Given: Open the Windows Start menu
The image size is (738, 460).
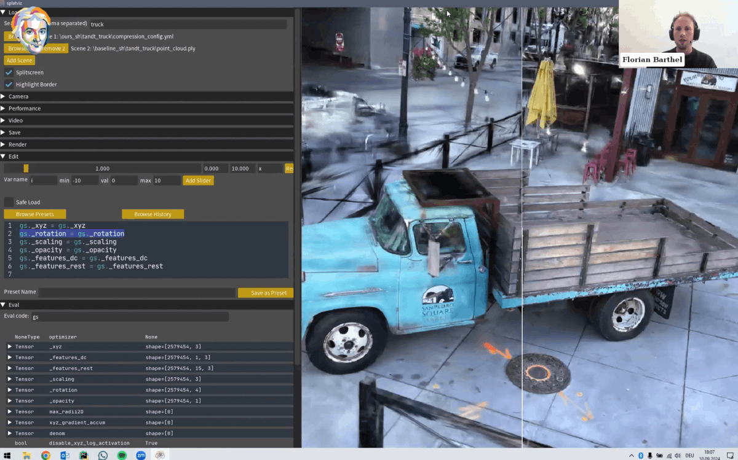Looking at the screenshot, I should tap(8, 455).
